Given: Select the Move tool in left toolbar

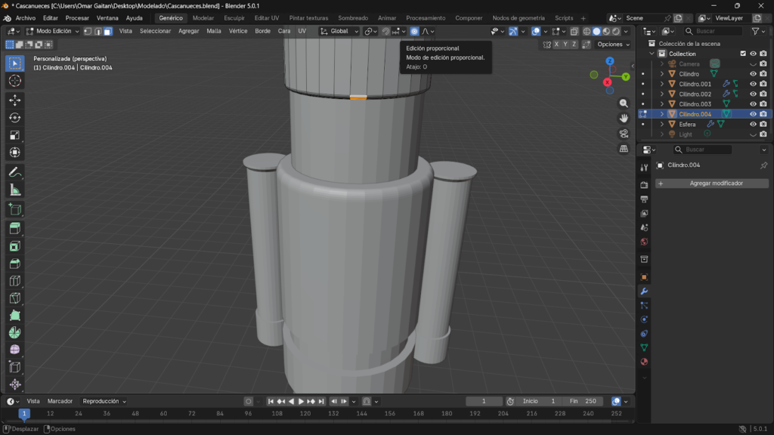Looking at the screenshot, I should tap(15, 100).
